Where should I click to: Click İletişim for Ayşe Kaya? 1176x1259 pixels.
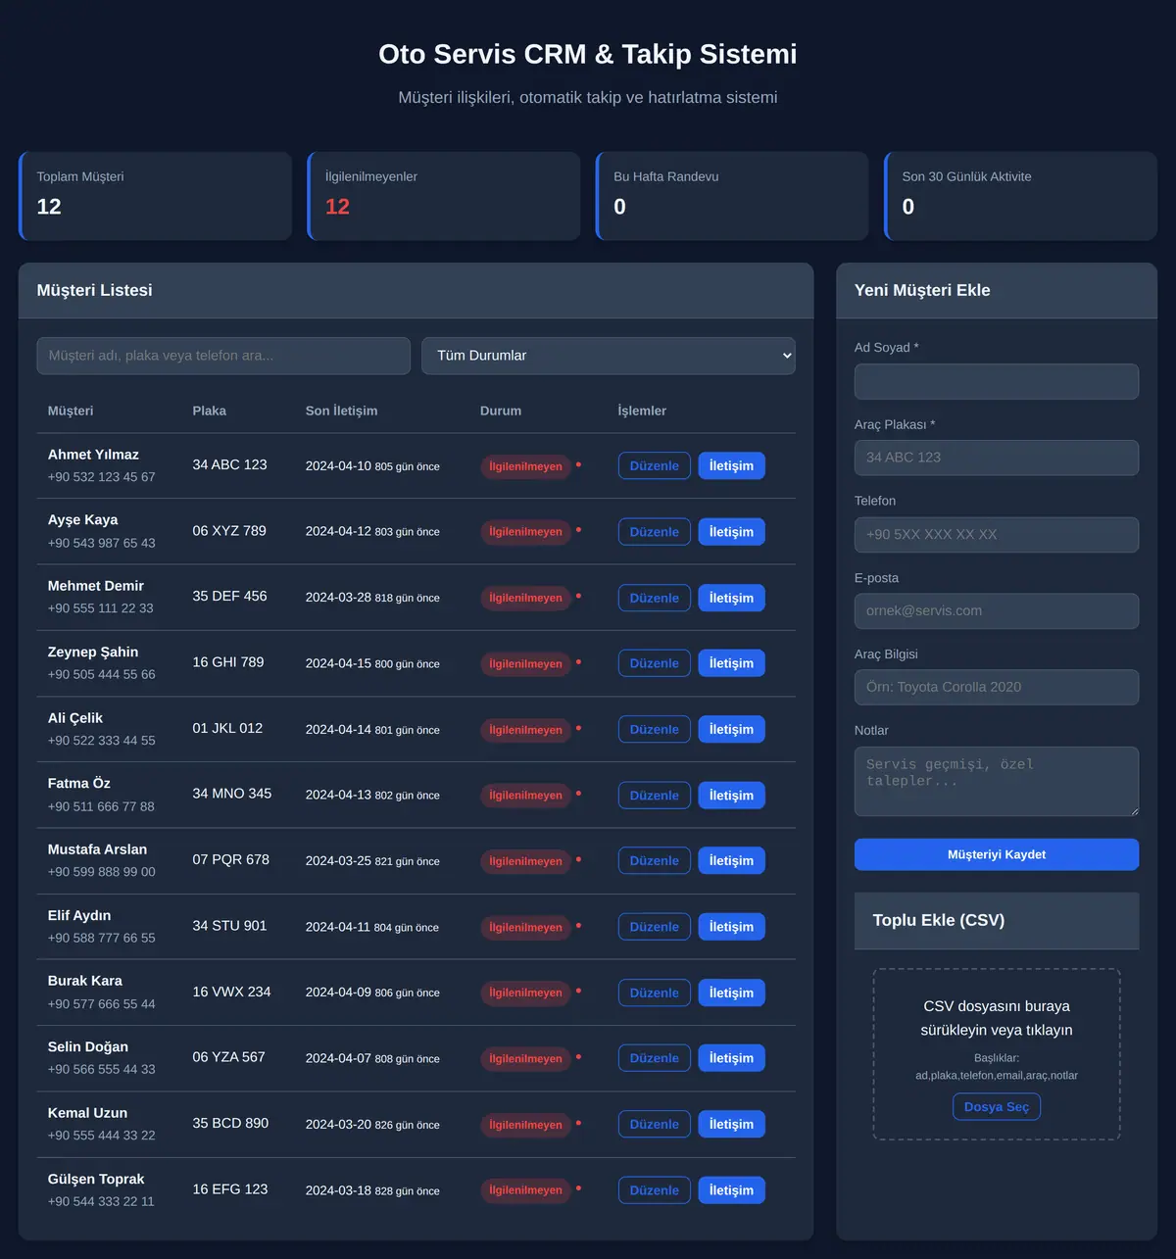pyautogui.click(x=731, y=532)
